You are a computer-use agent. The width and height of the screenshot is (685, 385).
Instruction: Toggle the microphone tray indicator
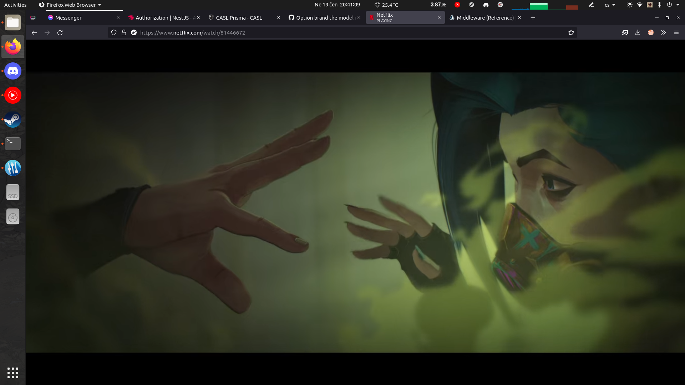pyautogui.click(x=659, y=5)
